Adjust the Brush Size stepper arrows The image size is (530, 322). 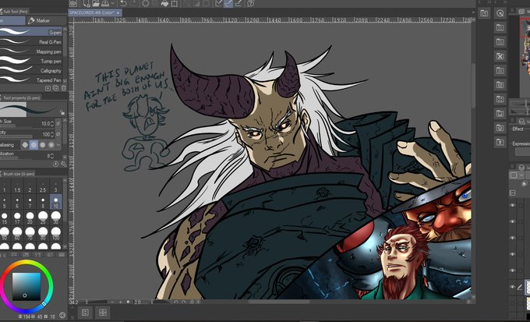pos(52,124)
